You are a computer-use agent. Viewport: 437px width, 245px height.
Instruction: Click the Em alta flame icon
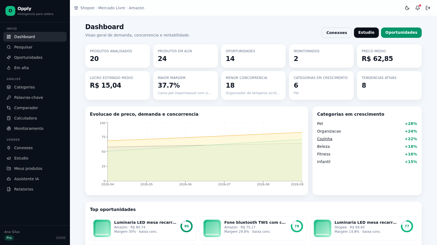(x=9, y=68)
